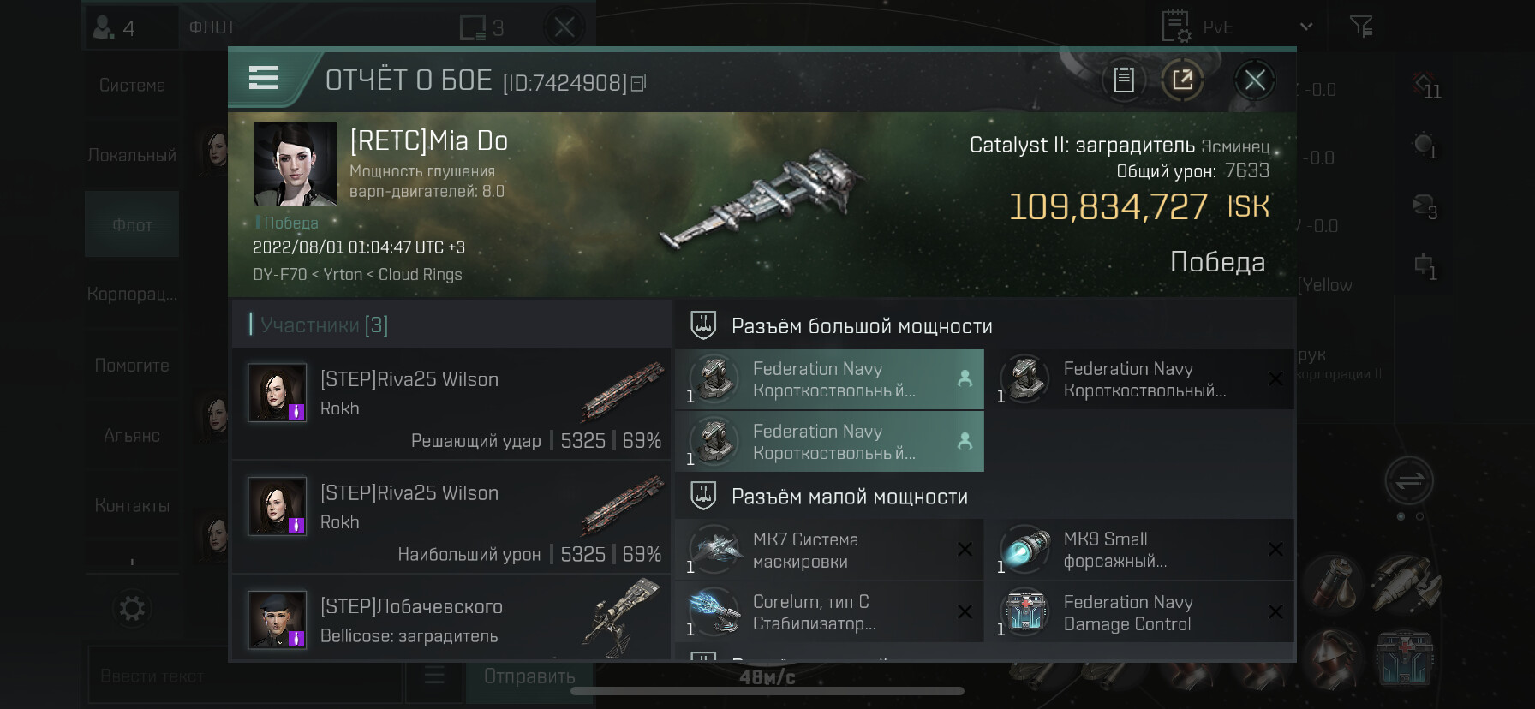Switch to the Локальный chat tab
Screen dimensions: 1535x709
point(132,156)
